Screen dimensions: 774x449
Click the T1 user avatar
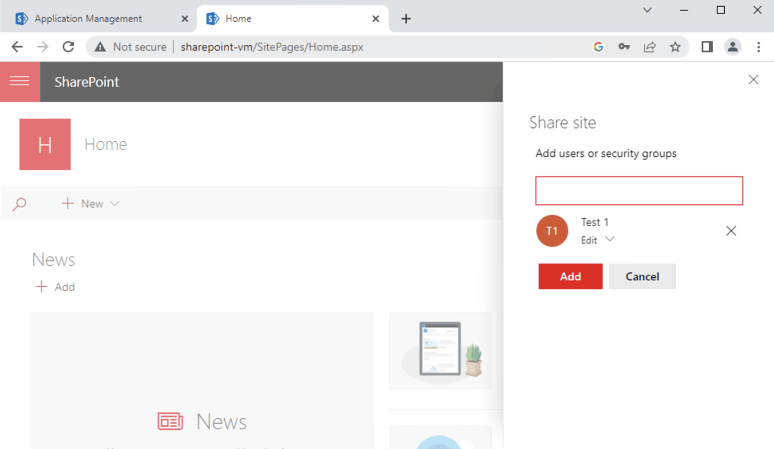[x=552, y=231]
